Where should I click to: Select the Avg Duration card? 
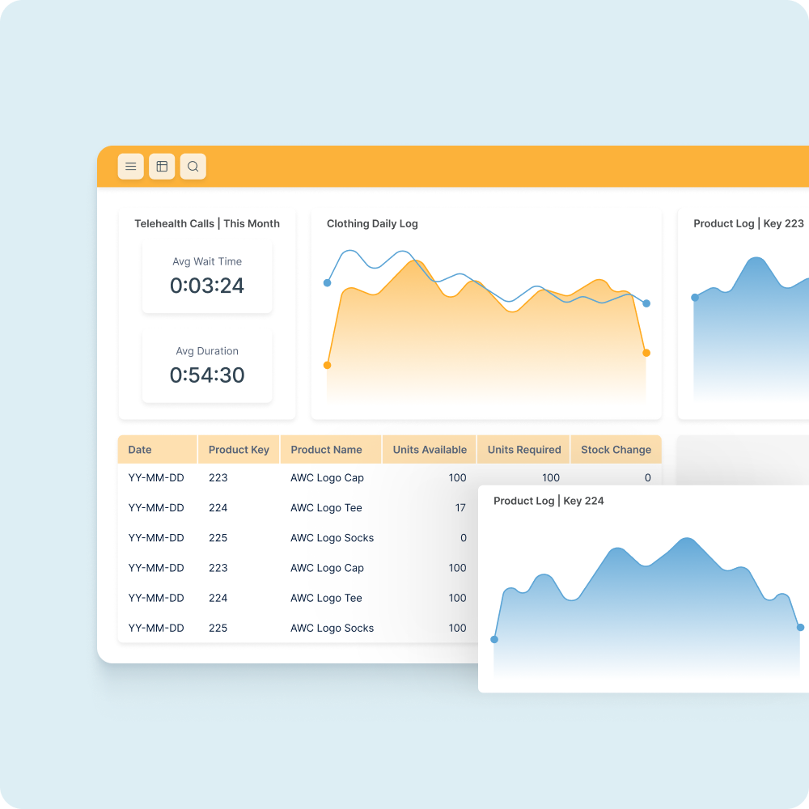(207, 366)
